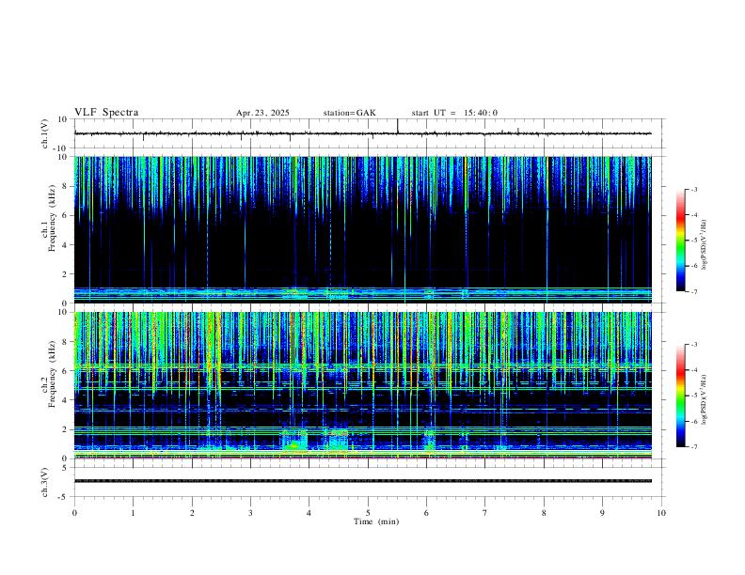Click the "2" kHz tick on ch.1 frequency axis

click(x=66, y=273)
